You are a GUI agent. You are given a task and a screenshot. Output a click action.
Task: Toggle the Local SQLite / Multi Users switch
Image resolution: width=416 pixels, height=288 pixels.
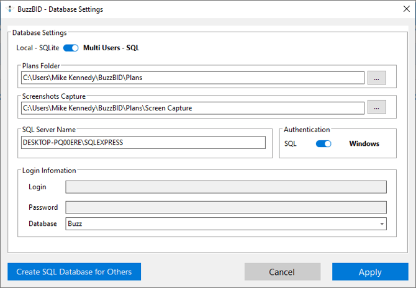click(x=71, y=48)
